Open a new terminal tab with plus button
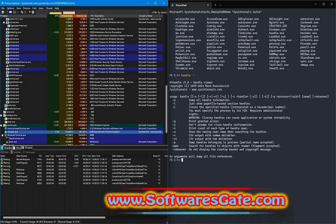The height and width of the screenshot is (224, 336). click(x=215, y=5)
